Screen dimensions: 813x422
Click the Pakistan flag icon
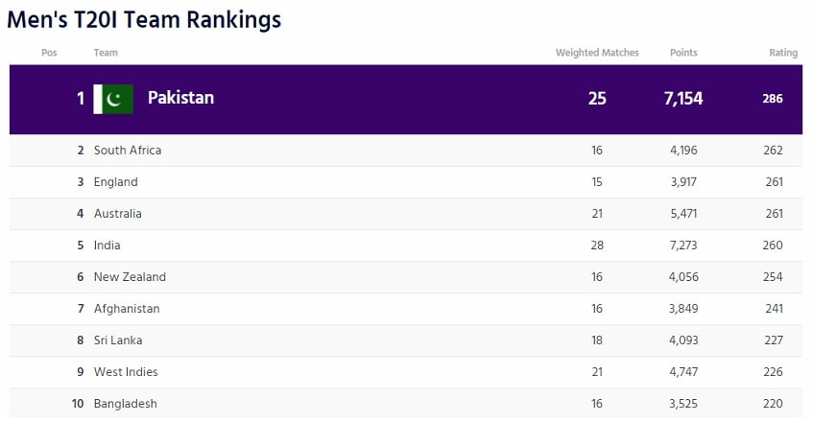tap(113, 99)
